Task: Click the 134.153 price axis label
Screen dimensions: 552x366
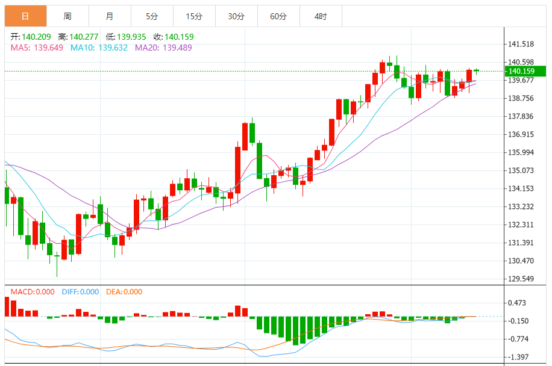Action: [x=521, y=189]
